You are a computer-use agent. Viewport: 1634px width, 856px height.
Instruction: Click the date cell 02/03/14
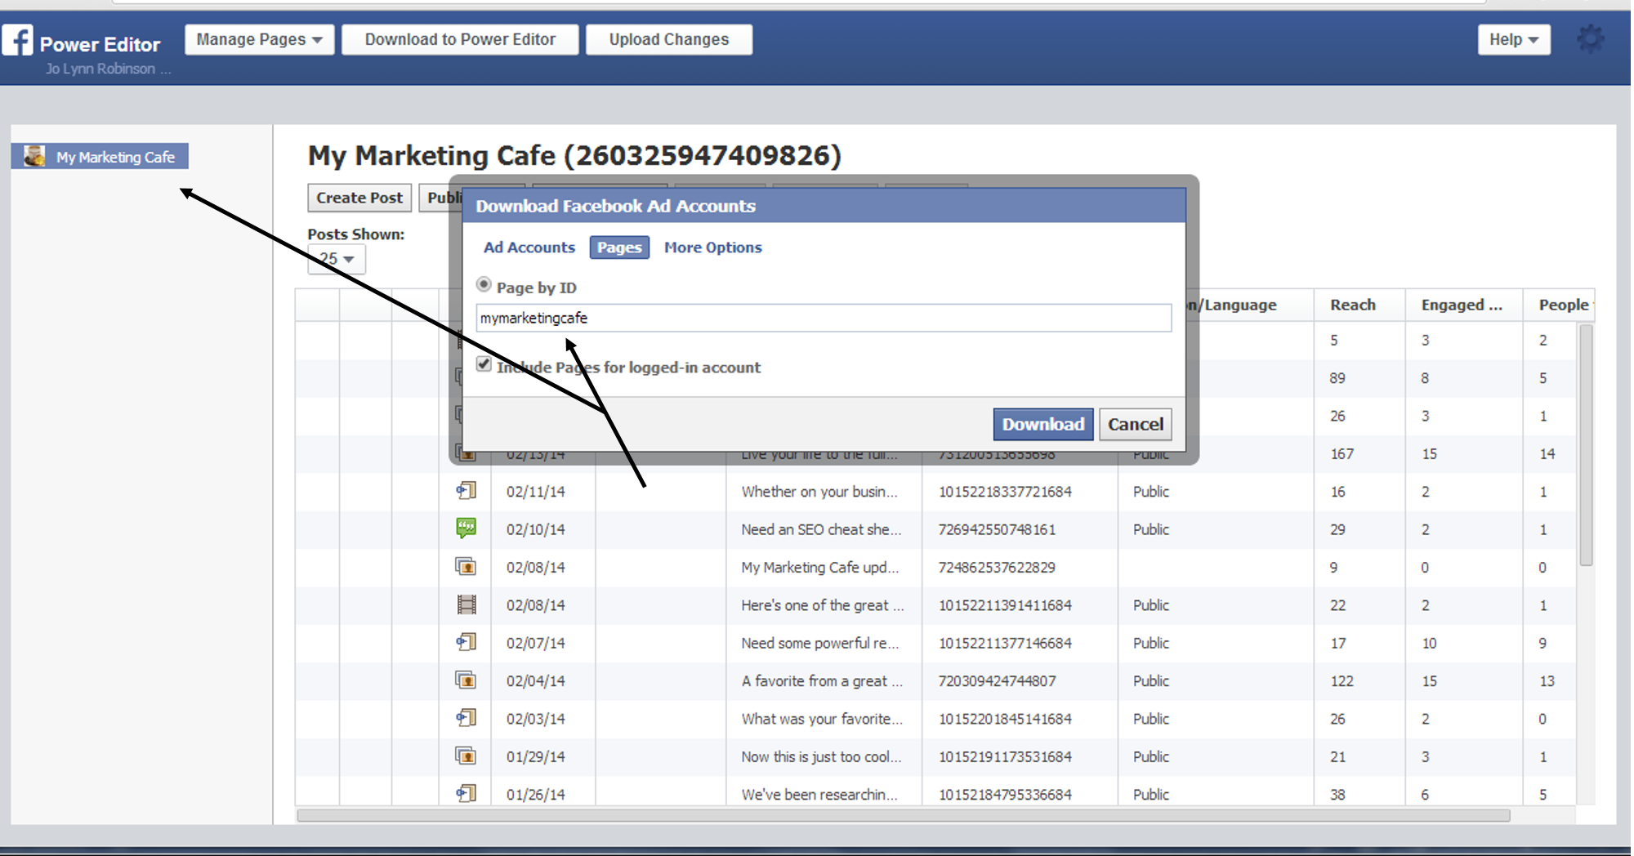point(535,719)
